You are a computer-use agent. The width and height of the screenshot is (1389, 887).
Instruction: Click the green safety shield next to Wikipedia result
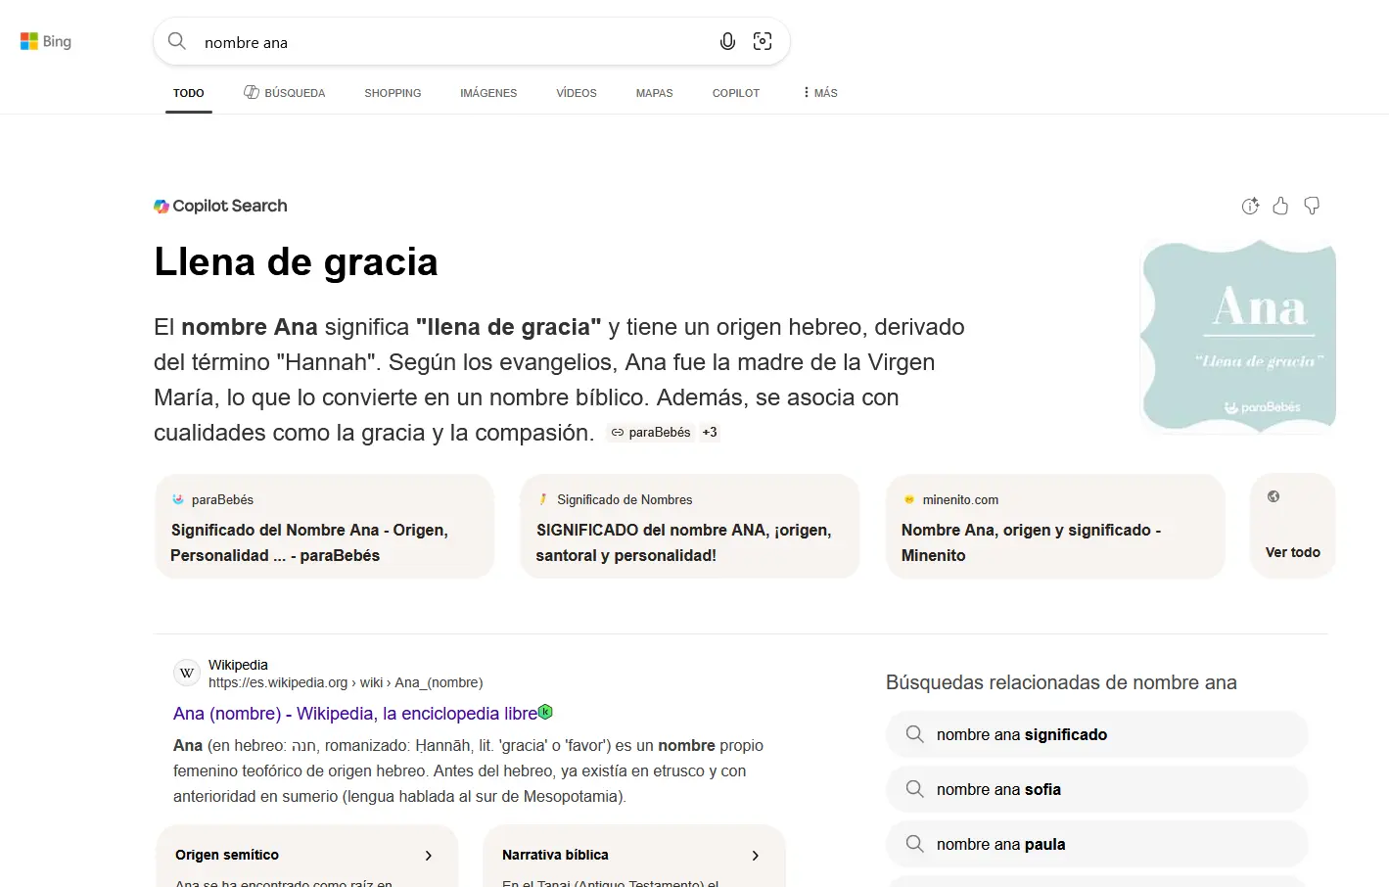click(546, 713)
